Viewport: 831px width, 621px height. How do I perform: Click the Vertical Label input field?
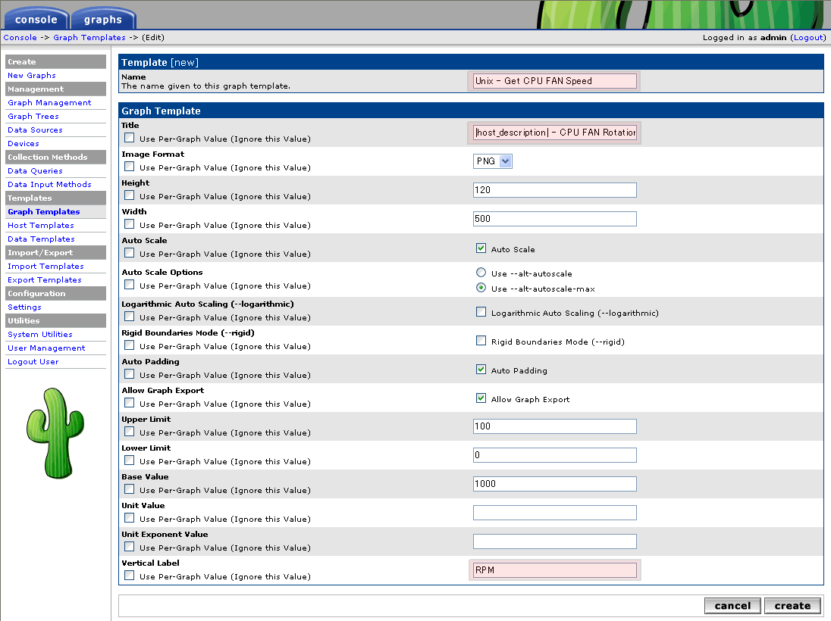click(554, 570)
